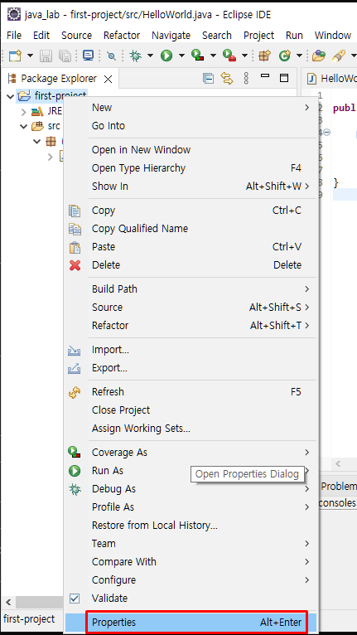Open the New Java Class dropdown arrow

299,56
